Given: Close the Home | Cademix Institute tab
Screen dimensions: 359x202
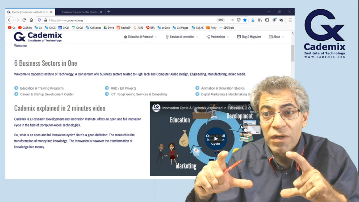Looking at the screenshot, I should click(51, 12).
